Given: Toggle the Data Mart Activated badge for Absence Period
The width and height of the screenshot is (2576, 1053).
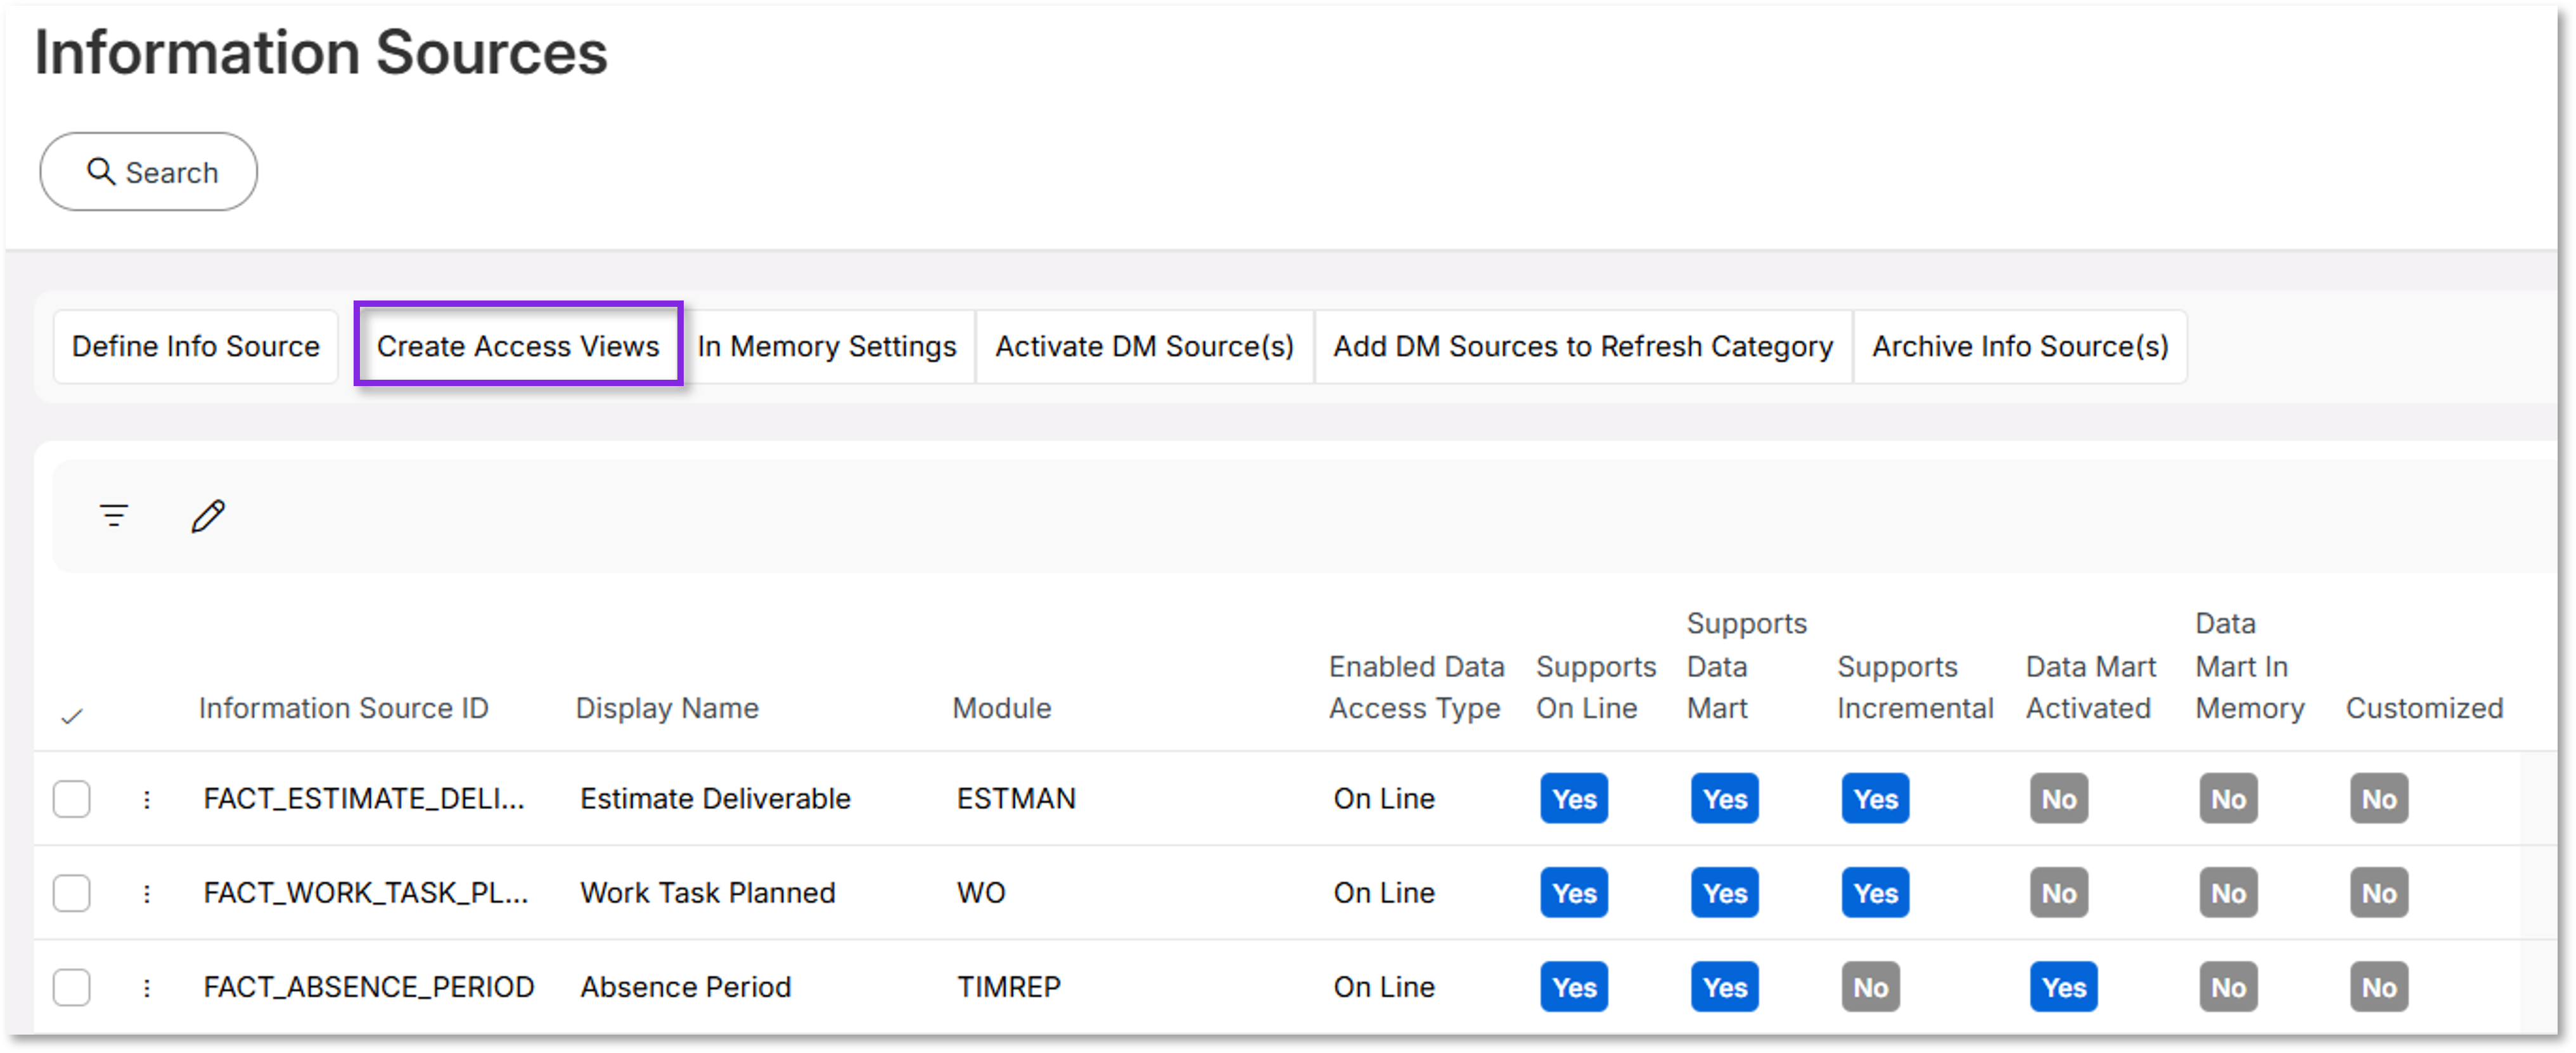Looking at the screenshot, I should pos(2063,987).
